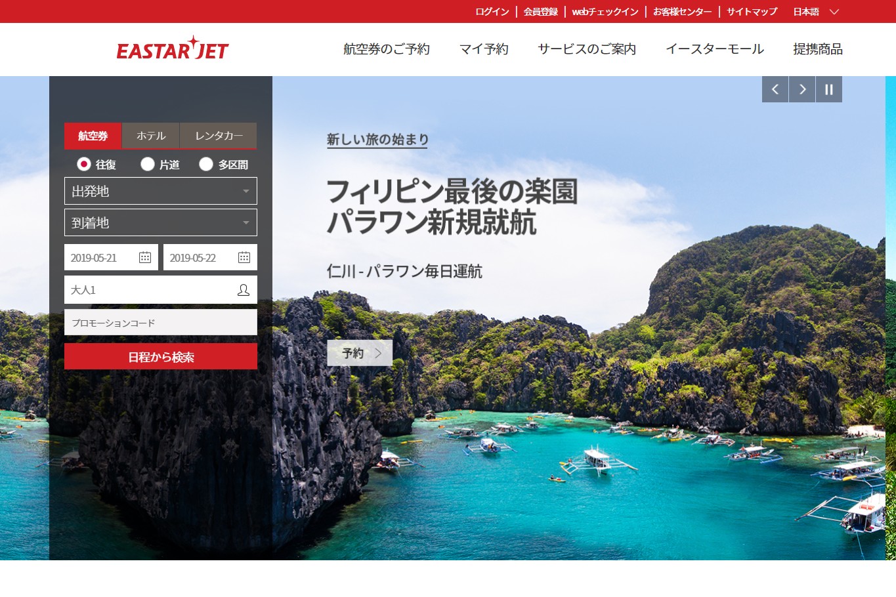Go to the next banner slide
Viewport: 896px width, 597px height.
point(802,89)
